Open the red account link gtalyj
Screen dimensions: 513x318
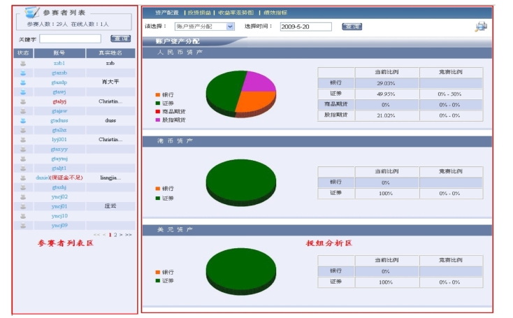pyautogui.click(x=59, y=101)
